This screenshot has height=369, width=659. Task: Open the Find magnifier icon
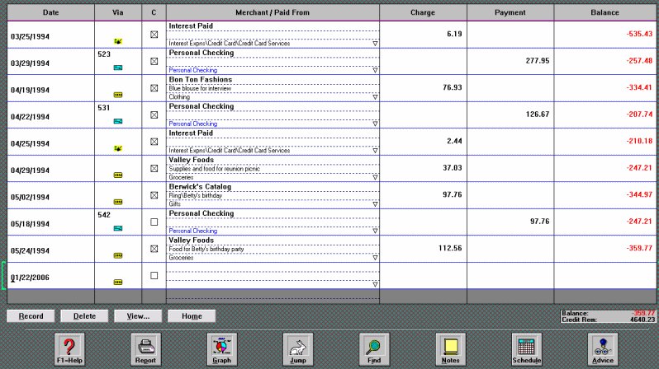[x=373, y=346]
